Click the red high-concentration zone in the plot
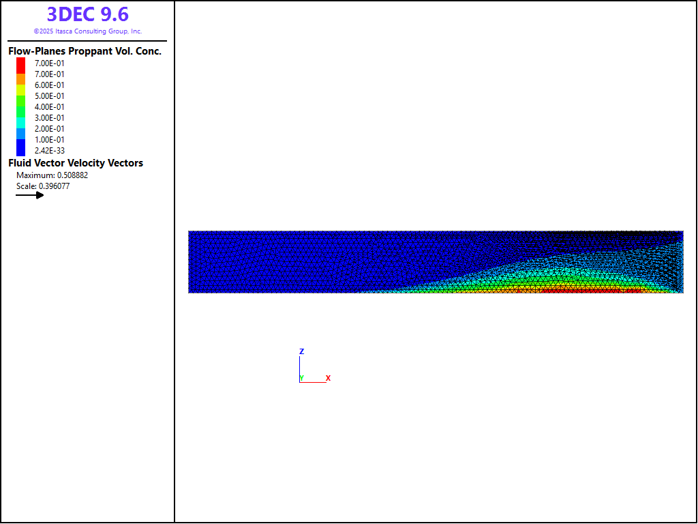 [586, 289]
